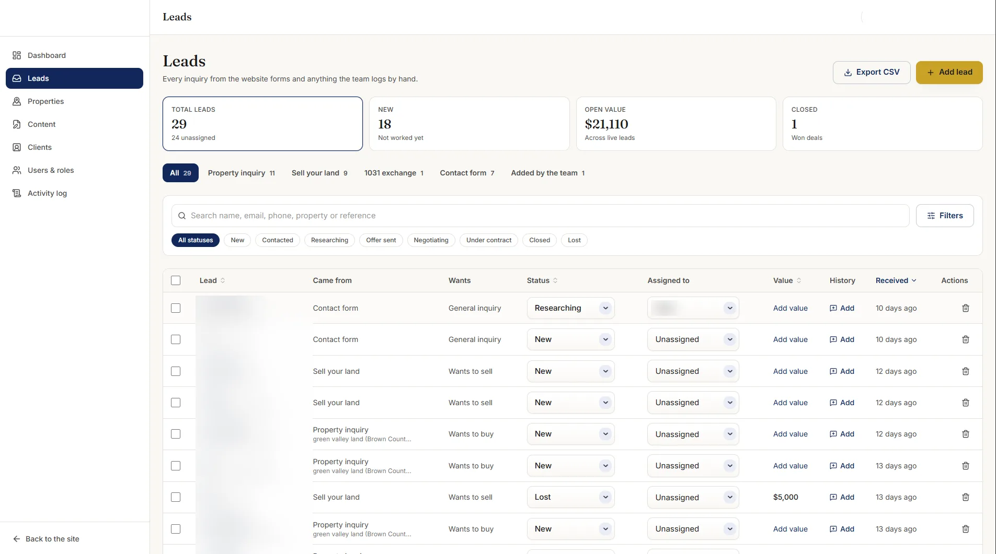Sort by the Status column header
This screenshot has width=996, height=554.
542,280
